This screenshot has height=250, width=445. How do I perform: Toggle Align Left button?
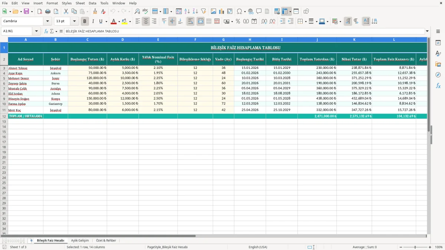pyautogui.click(x=138, y=21)
